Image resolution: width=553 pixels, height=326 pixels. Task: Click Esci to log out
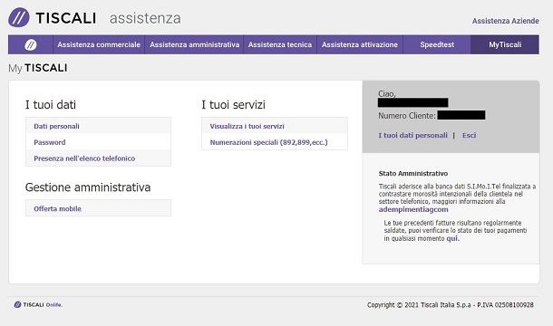click(x=469, y=135)
